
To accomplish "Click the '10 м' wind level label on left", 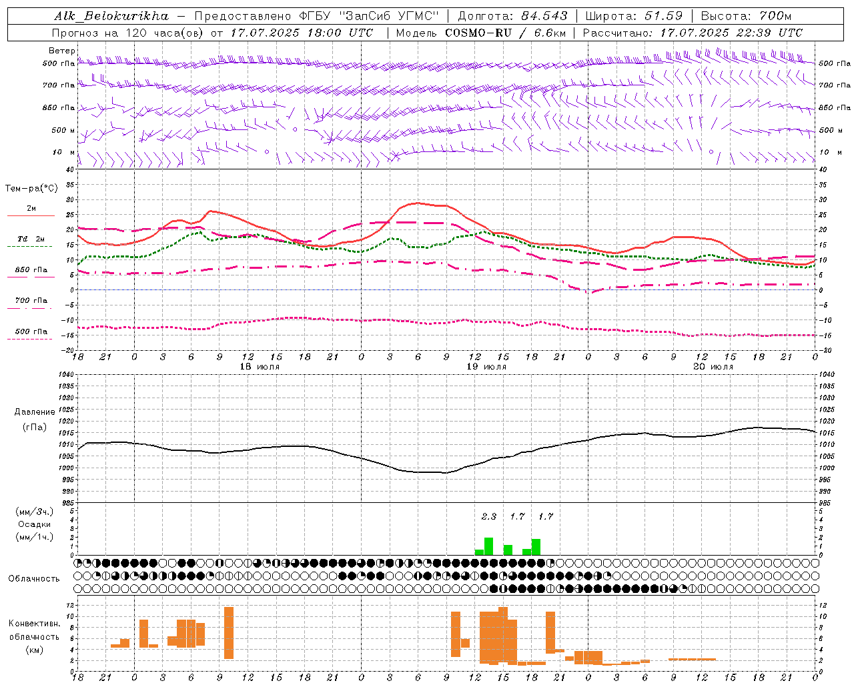I will pyautogui.click(x=64, y=152).
